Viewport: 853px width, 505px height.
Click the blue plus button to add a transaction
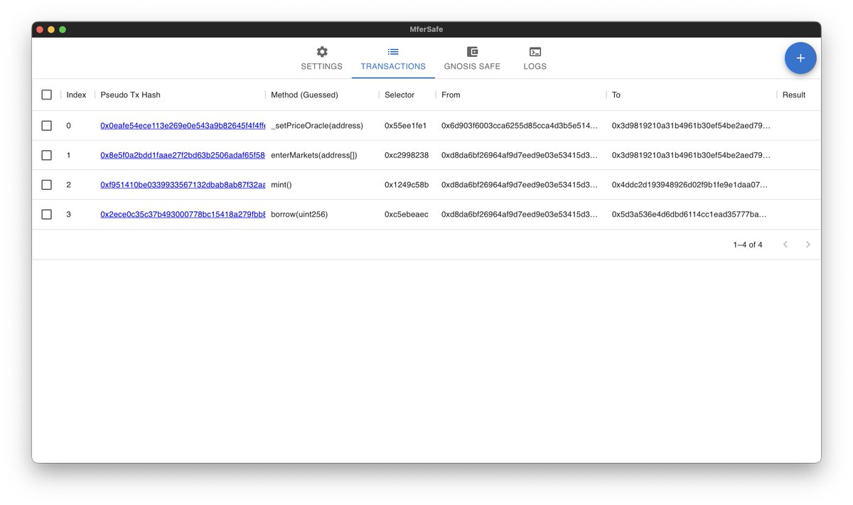click(800, 58)
